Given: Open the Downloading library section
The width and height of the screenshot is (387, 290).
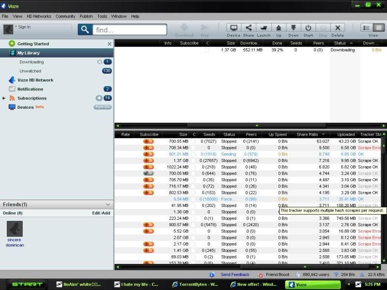Looking at the screenshot, I should click(31, 62).
